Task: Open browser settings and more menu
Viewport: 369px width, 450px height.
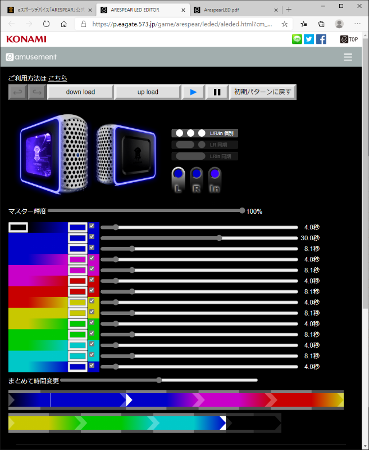Action: click(x=357, y=24)
